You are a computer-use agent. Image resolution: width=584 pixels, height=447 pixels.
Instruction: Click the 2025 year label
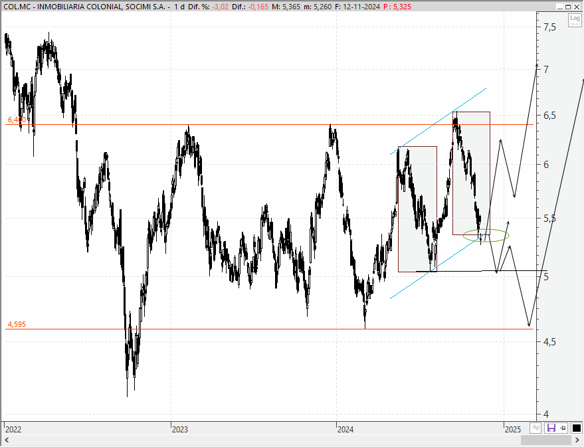pos(513,430)
